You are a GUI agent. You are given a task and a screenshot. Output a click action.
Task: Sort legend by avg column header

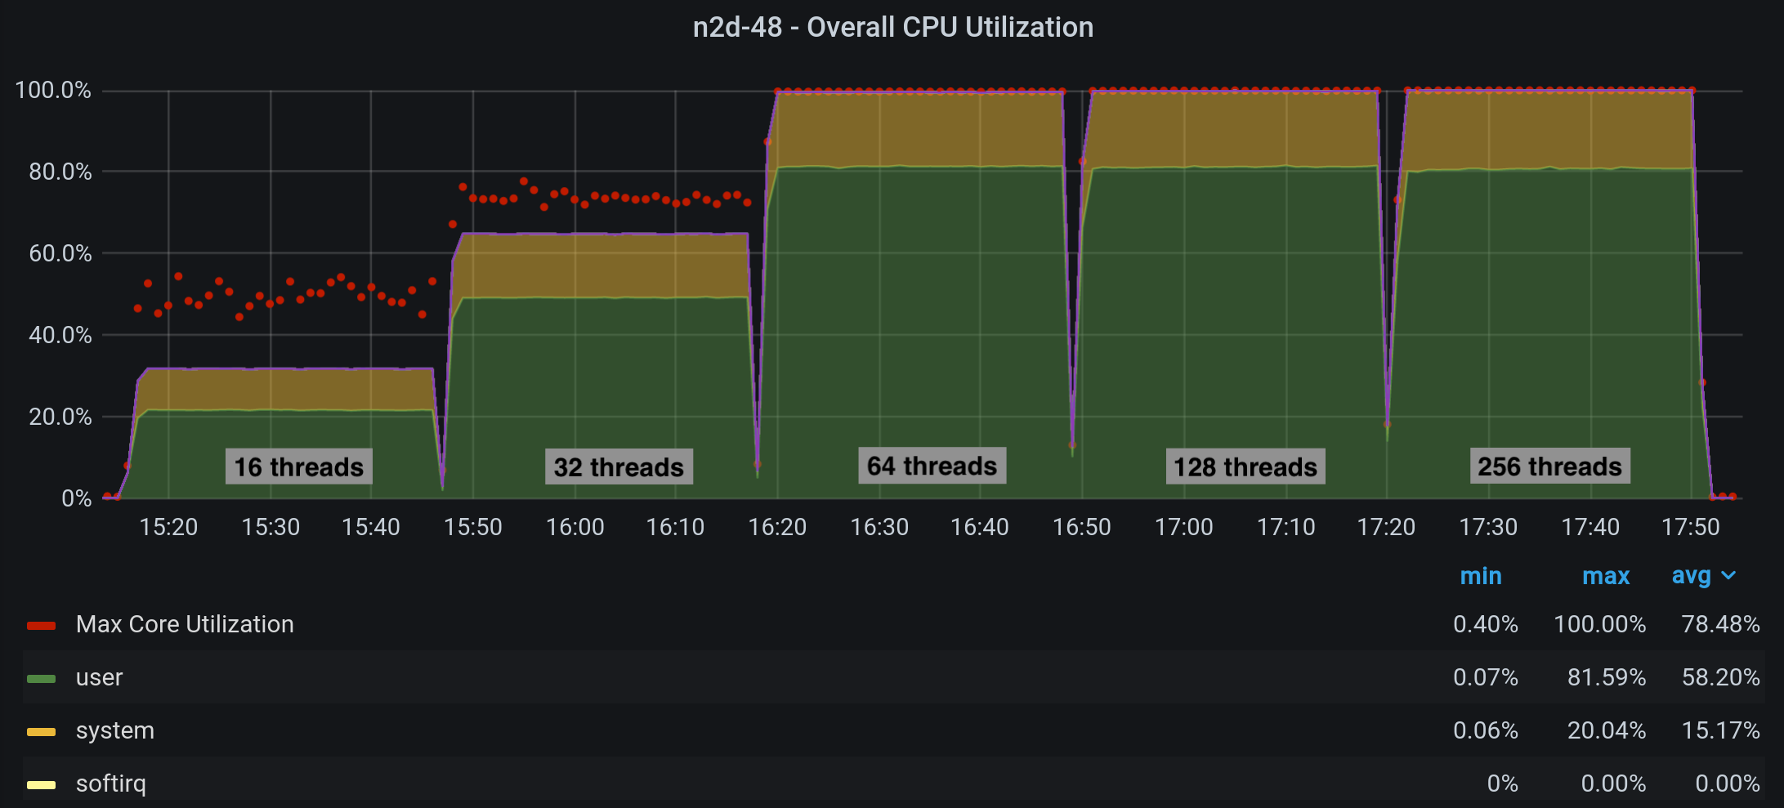(x=1691, y=576)
